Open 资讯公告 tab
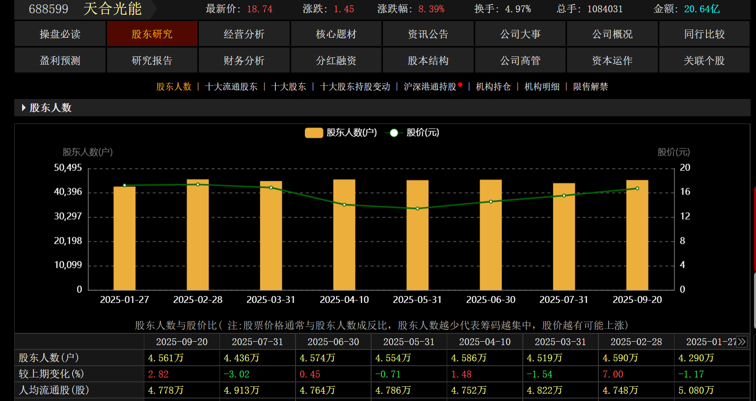Viewport: 756px width, 401px height. pyautogui.click(x=428, y=34)
